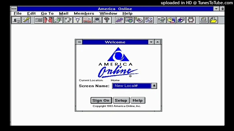This screenshot has height=131, width=234.
Task: Select the New Local# screen name field
Action: (x=132, y=86)
